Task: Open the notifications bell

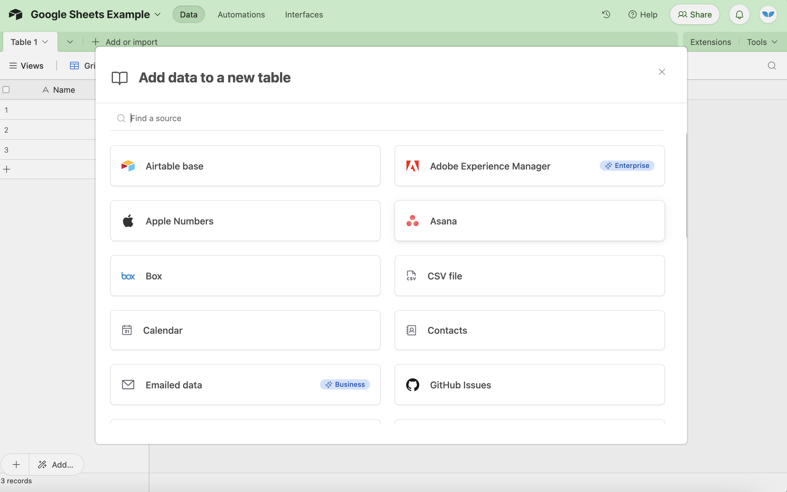Action: (x=739, y=15)
